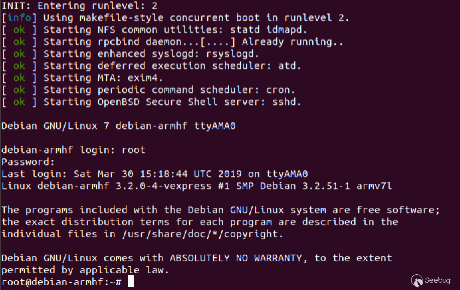
Task: Click the 'Last login' timestamp line
Action: (154, 174)
